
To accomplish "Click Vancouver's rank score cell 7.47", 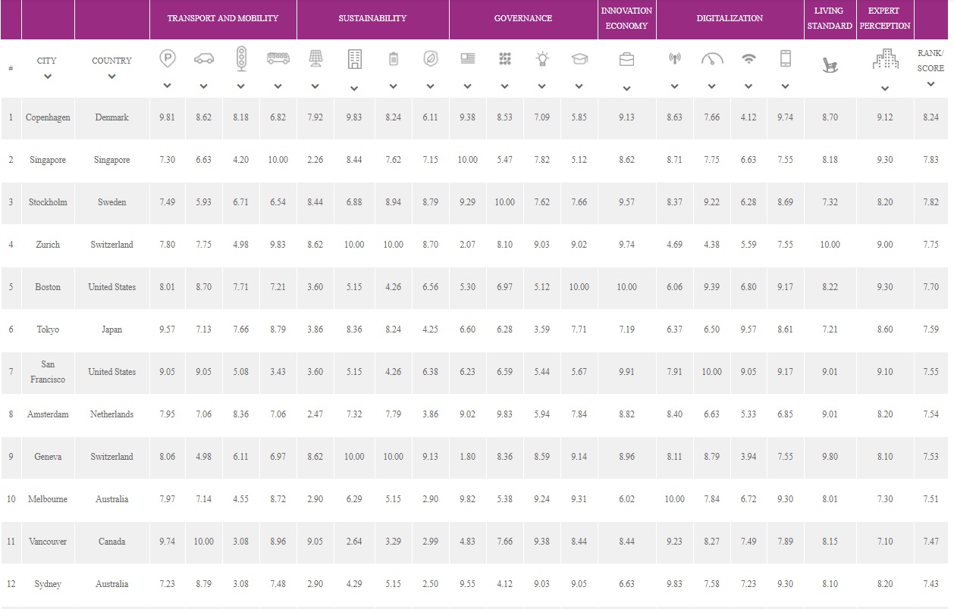I will pyautogui.click(x=930, y=542).
